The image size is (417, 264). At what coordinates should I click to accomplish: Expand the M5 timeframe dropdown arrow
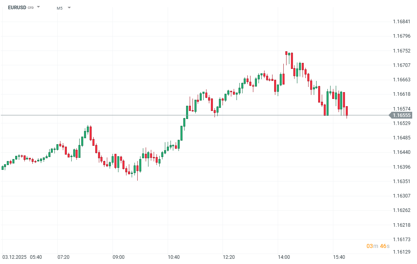(x=69, y=8)
